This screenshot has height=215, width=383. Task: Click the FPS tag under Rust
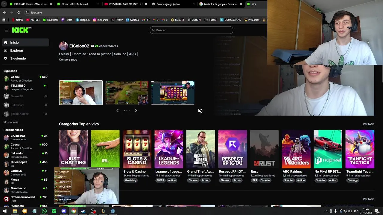tap(255, 180)
